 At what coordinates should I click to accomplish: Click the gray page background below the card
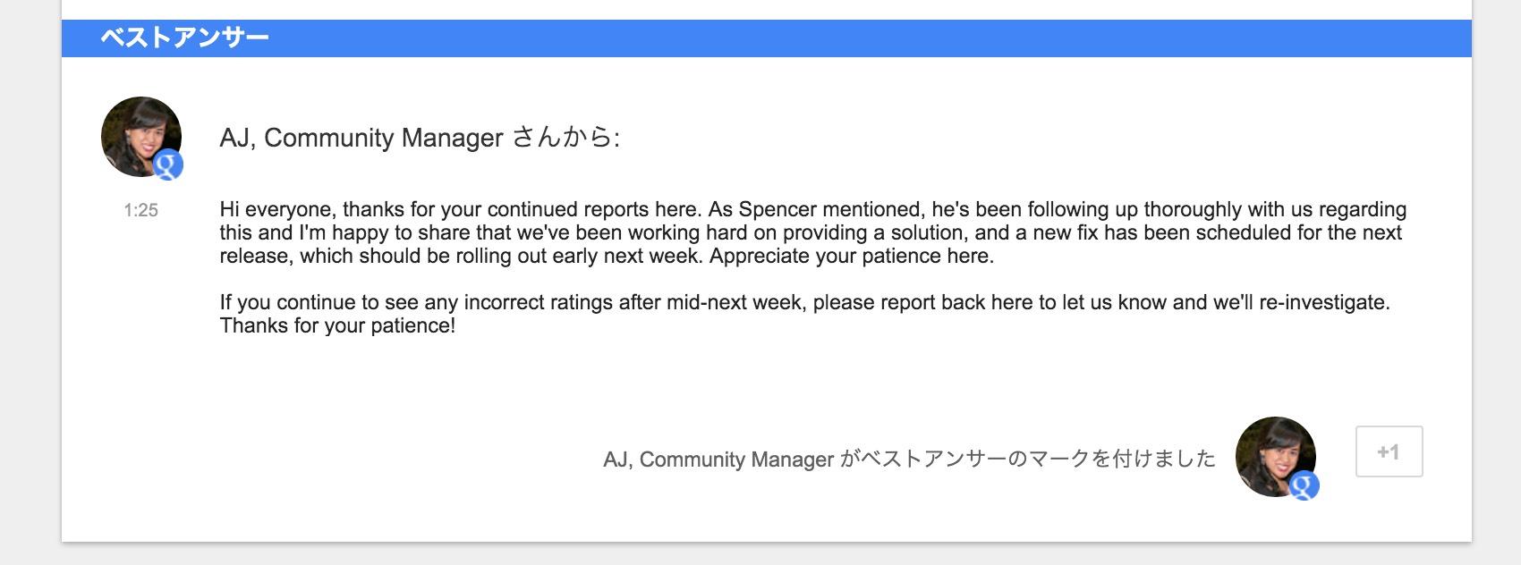760,554
